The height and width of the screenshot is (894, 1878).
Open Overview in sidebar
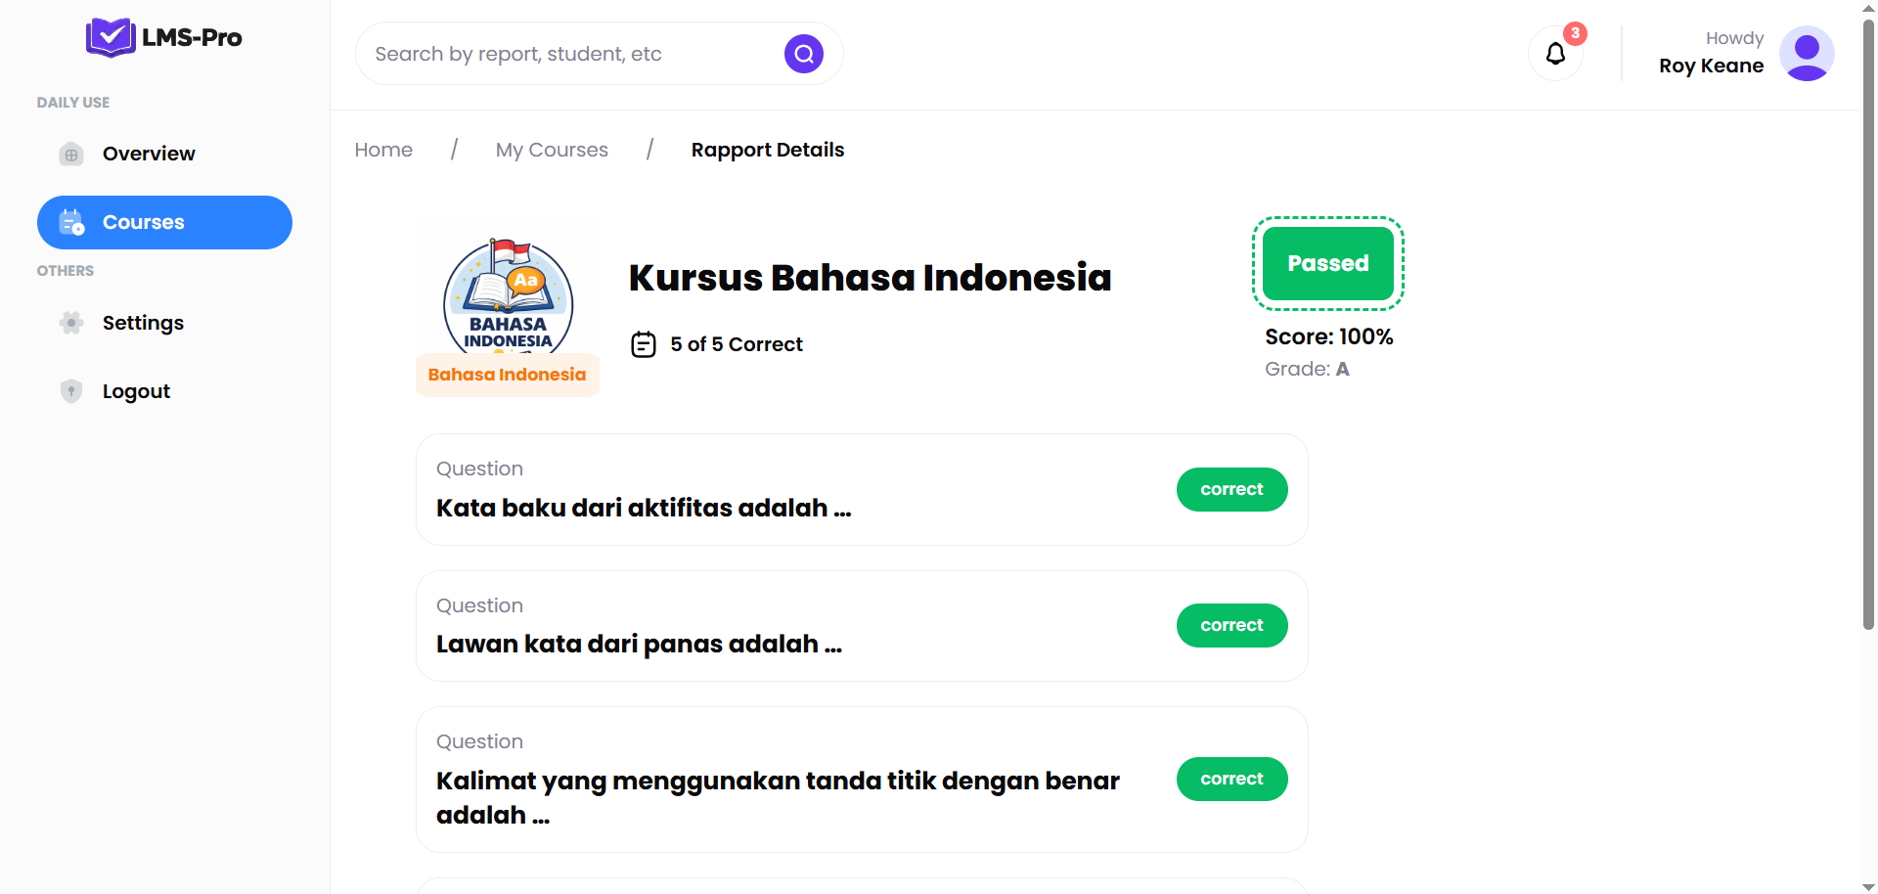pyautogui.click(x=164, y=154)
